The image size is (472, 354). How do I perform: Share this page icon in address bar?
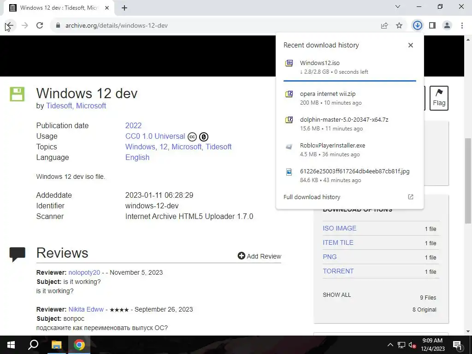[x=384, y=26]
